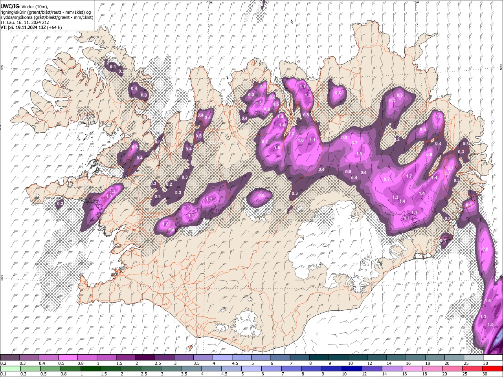Click the snow legend swatch labeled 12
The width and height of the screenshot is (503, 377).
point(377,357)
